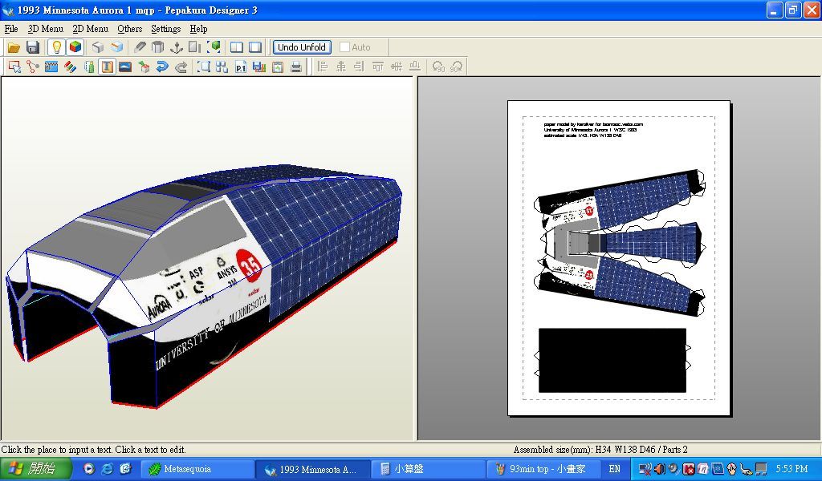The width and height of the screenshot is (822, 481).
Task: Select the anchor tool icon
Action: click(x=177, y=47)
